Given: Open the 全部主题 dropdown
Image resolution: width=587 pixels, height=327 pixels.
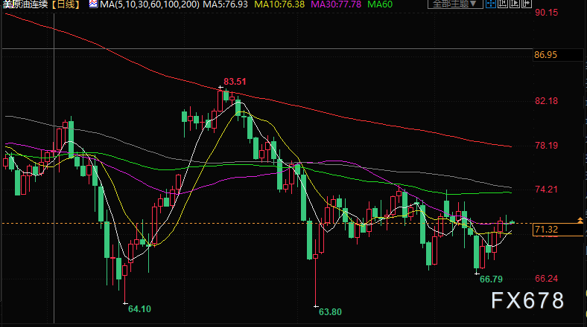Looking at the screenshot, I should click(x=455, y=4).
